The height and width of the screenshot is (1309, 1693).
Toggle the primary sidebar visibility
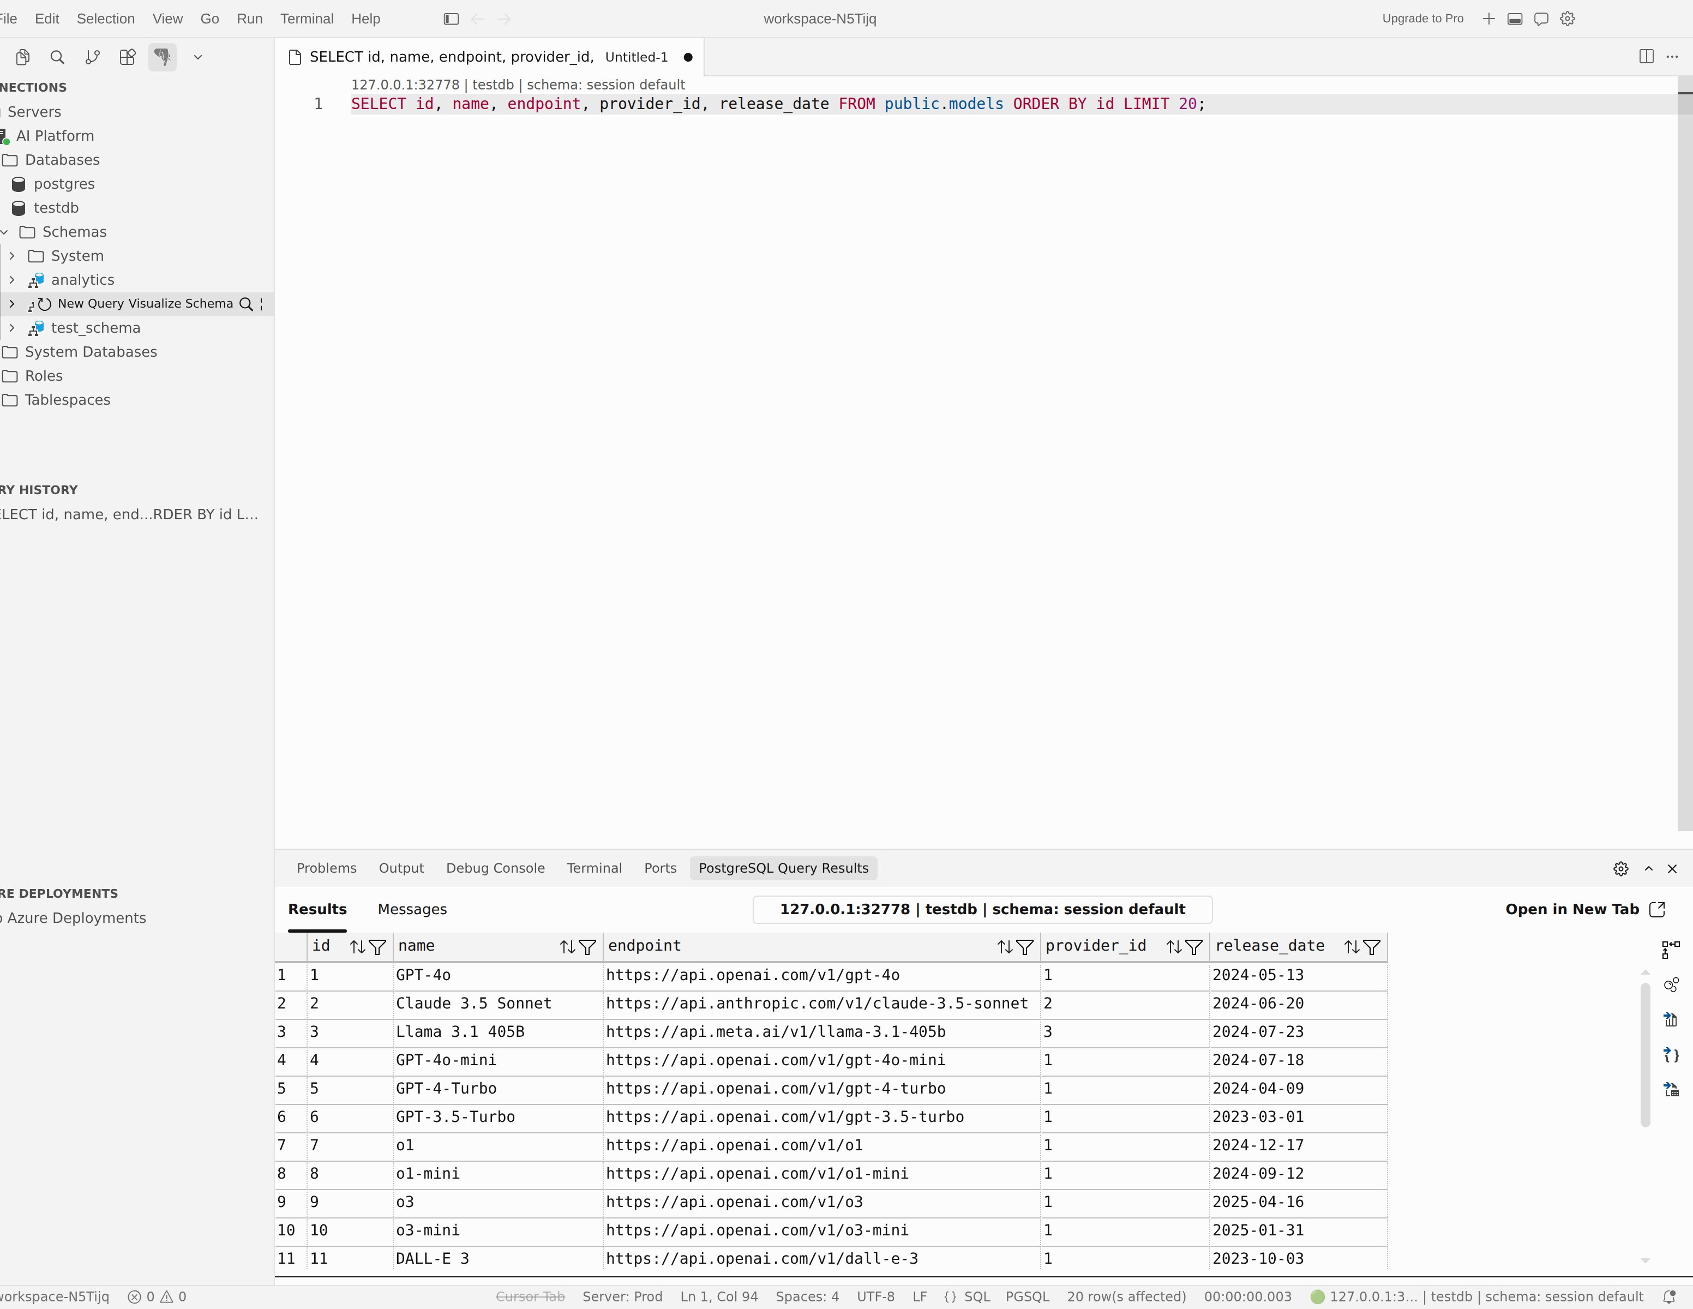point(451,19)
